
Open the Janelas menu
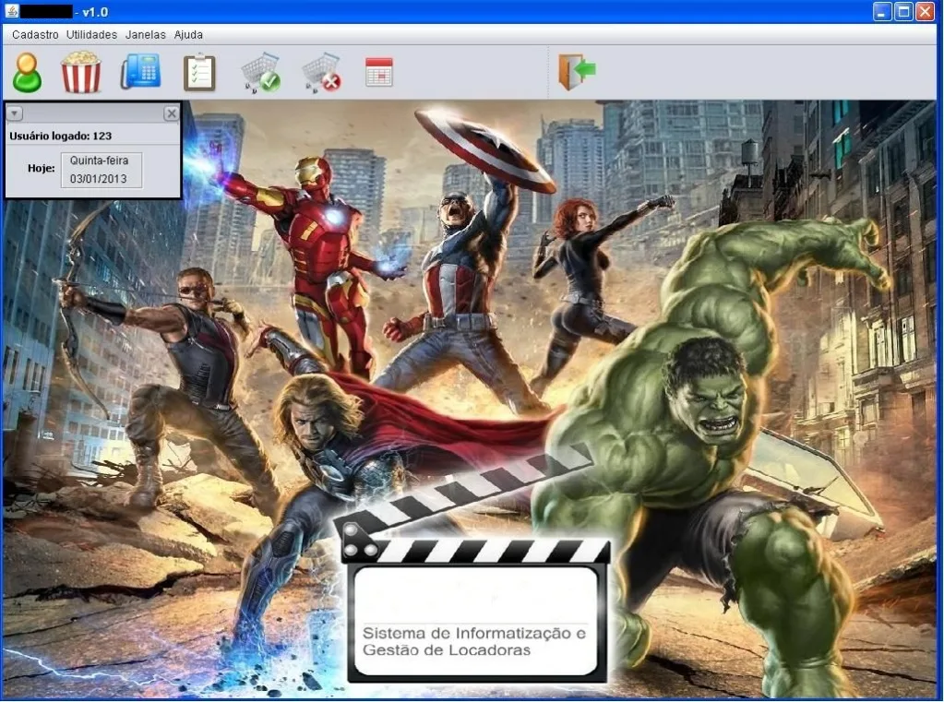tap(145, 35)
